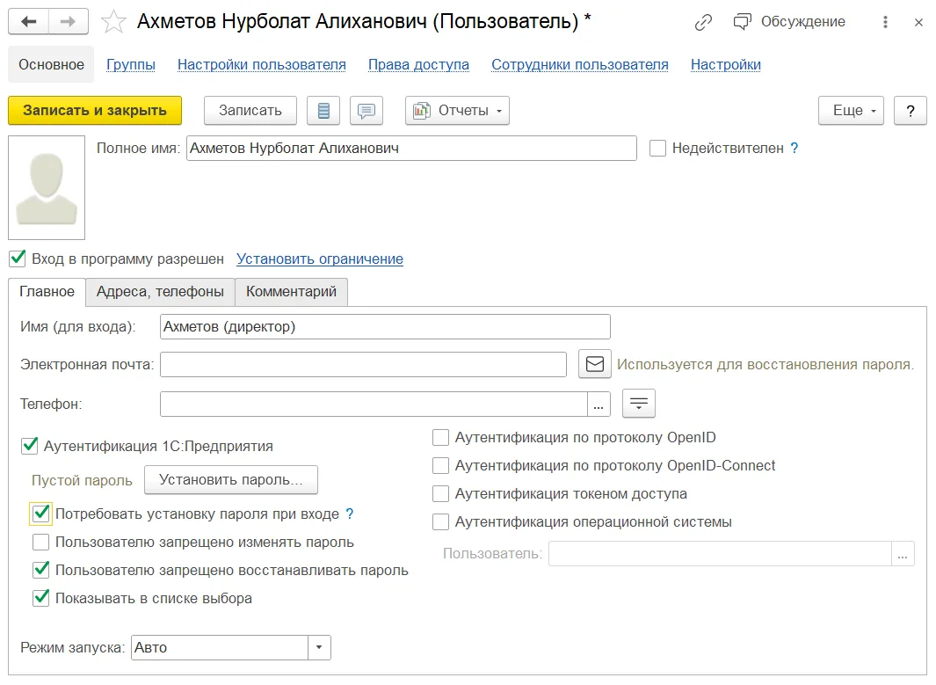Click the envelope icon beside email field
The width and height of the screenshot is (936, 685).
coord(594,364)
